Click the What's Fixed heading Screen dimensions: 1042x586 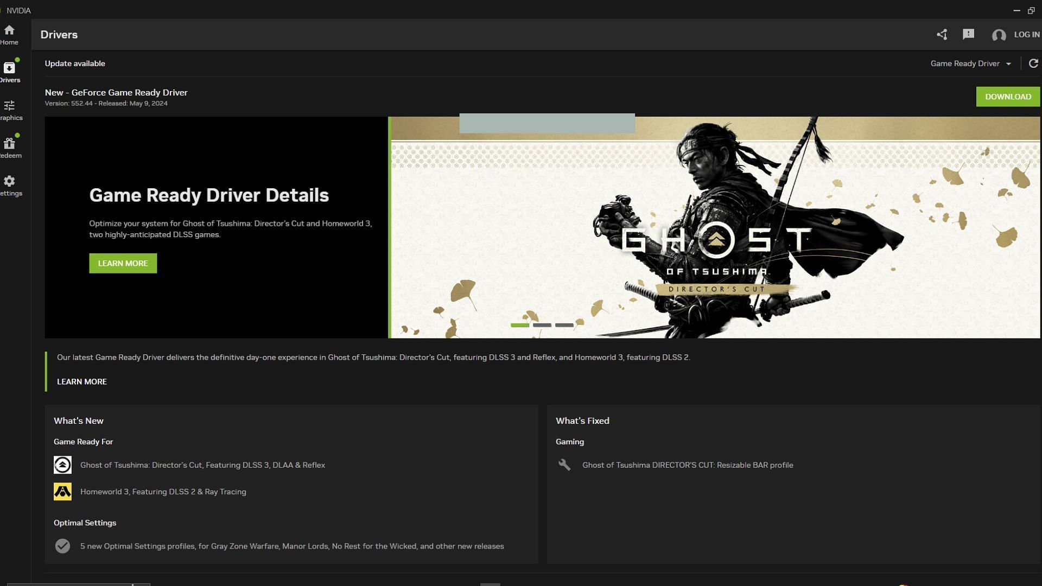tap(582, 421)
